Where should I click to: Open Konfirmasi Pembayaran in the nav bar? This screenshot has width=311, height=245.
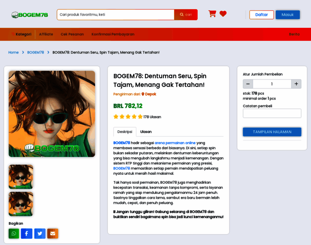tap(113, 34)
